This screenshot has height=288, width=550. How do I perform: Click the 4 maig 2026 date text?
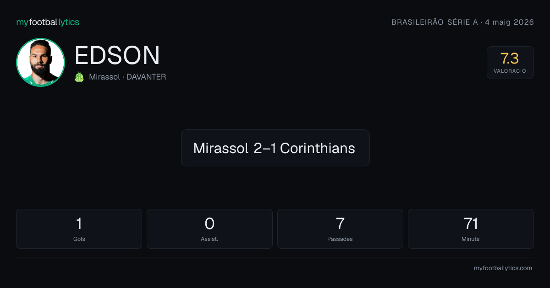tap(510, 22)
